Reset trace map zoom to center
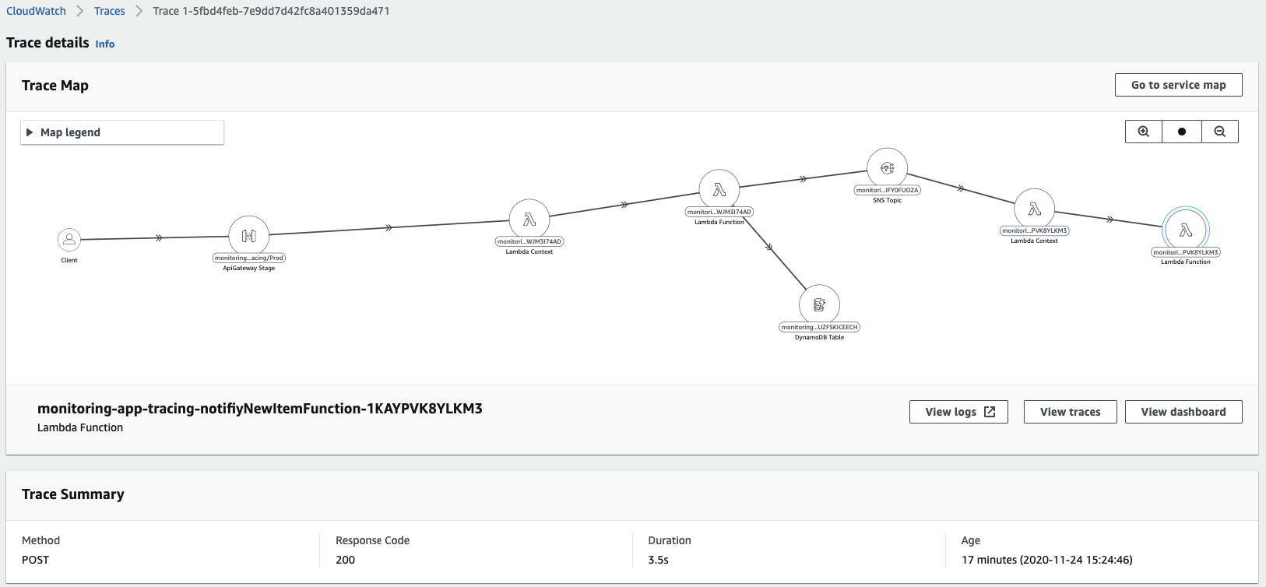This screenshot has height=587, width=1266. (x=1182, y=132)
